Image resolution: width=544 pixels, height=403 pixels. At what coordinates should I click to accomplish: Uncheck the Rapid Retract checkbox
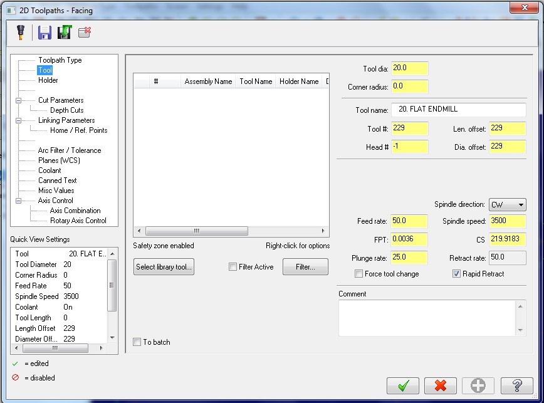click(x=456, y=274)
